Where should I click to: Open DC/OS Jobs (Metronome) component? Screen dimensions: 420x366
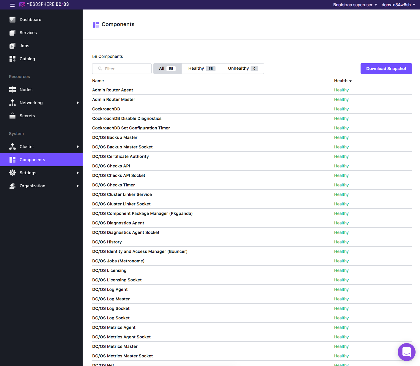118,261
